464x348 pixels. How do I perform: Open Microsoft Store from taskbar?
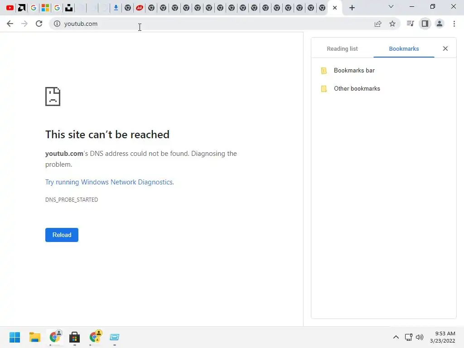coord(75,337)
